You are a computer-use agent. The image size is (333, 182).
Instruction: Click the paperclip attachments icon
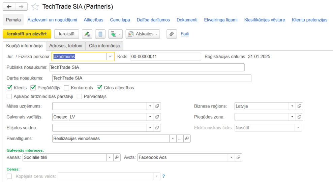click(x=172, y=34)
